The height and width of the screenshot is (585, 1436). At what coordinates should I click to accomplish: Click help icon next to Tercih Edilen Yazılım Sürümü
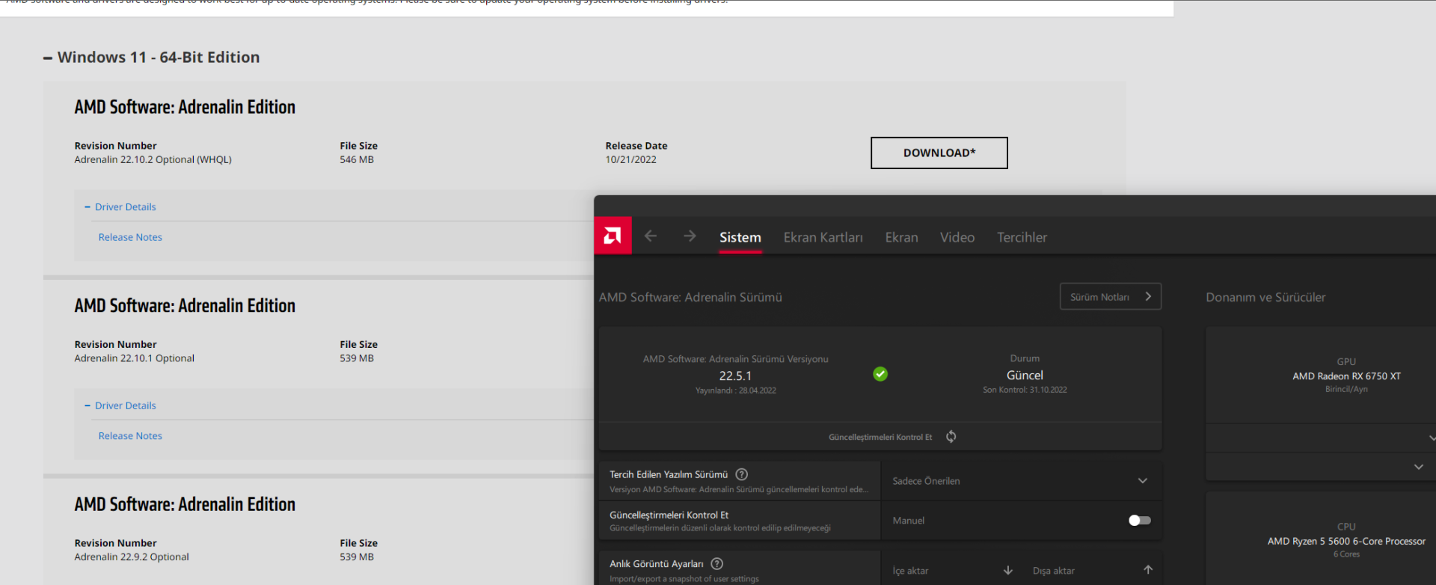click(741, 474)
